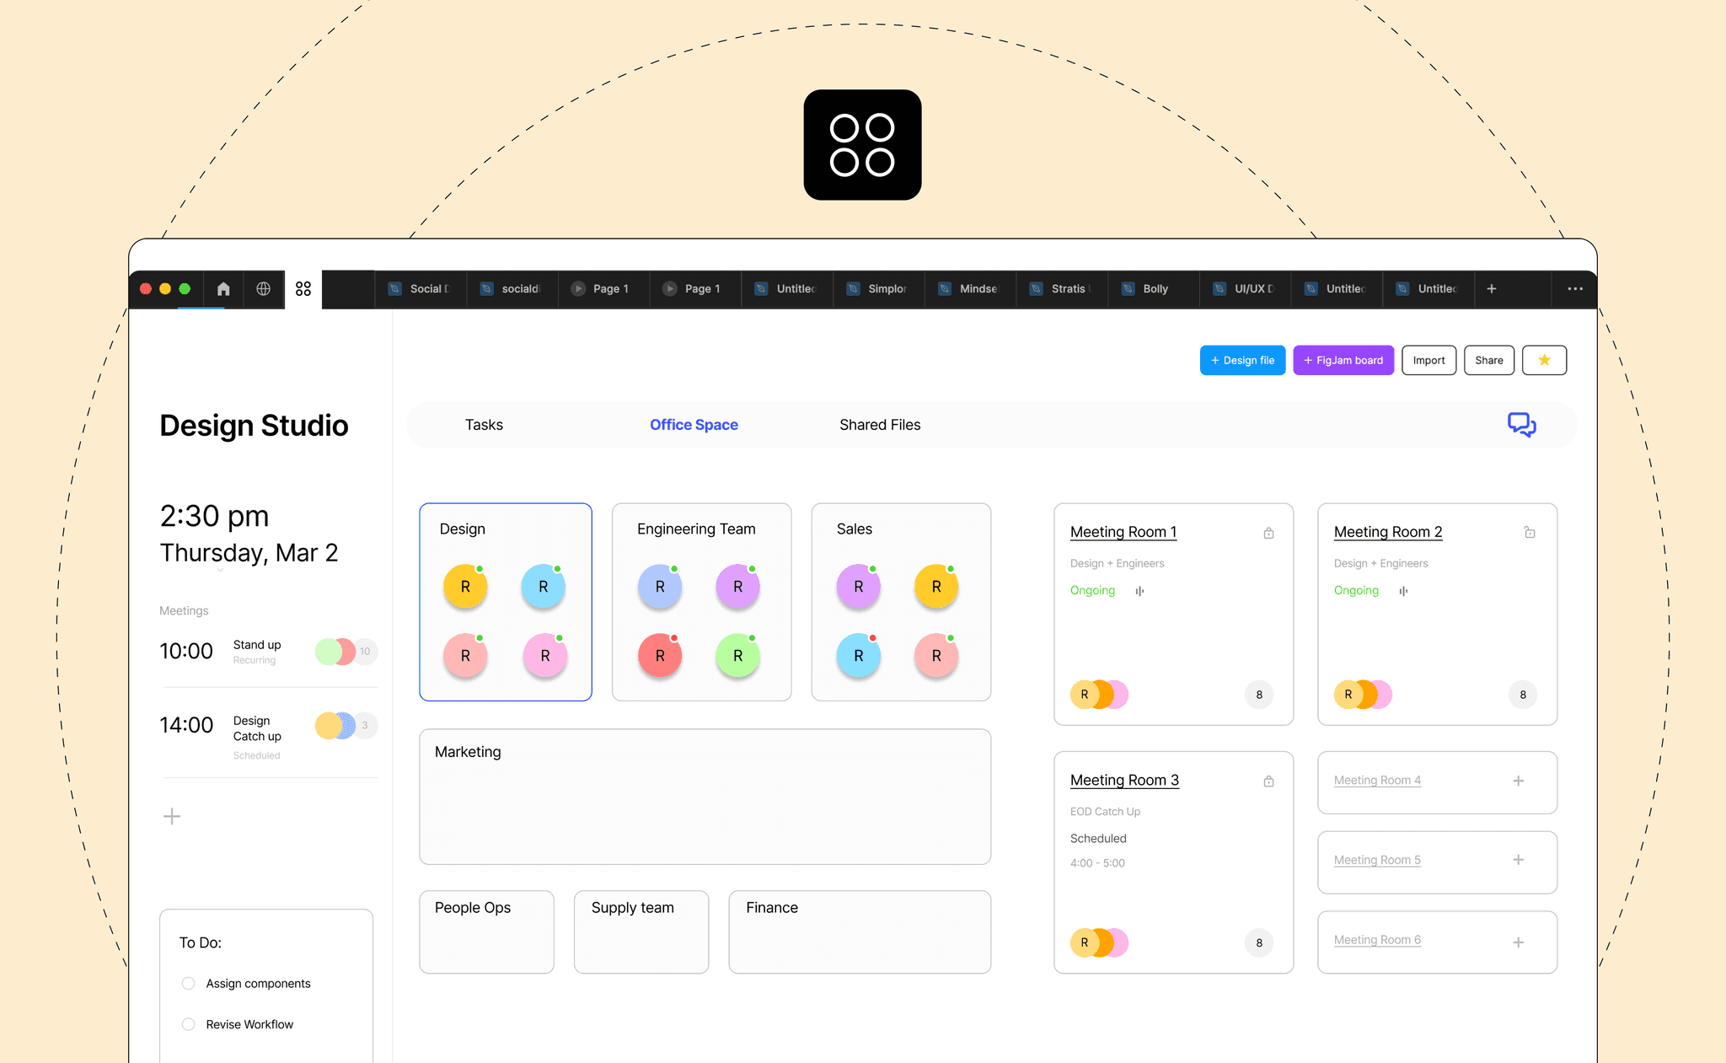Click the blue Design file button
Image resolution: width=1726 pixels, height=1063 pixels.
click(1242, 360)
